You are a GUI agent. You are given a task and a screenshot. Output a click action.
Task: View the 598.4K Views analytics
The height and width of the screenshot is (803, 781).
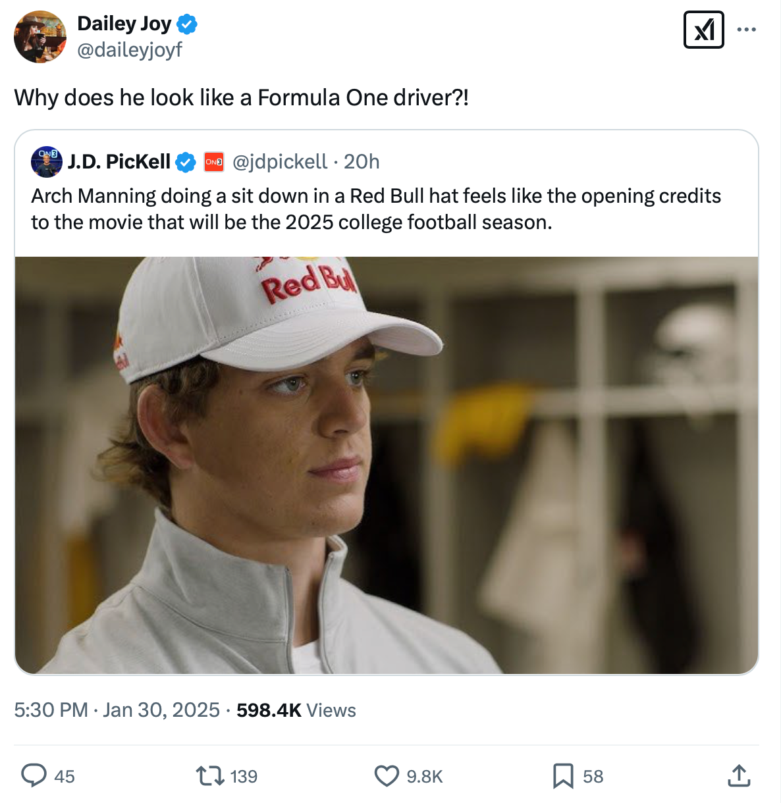(x=296, y=710)
